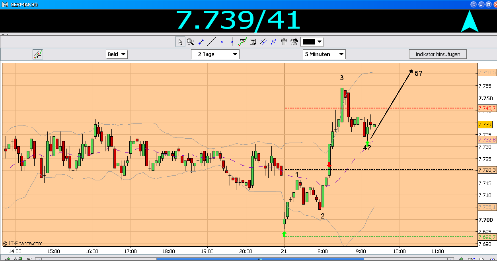Activate the zoom magnifier tool
The image size is (497, 261).
tap(191, 42)
